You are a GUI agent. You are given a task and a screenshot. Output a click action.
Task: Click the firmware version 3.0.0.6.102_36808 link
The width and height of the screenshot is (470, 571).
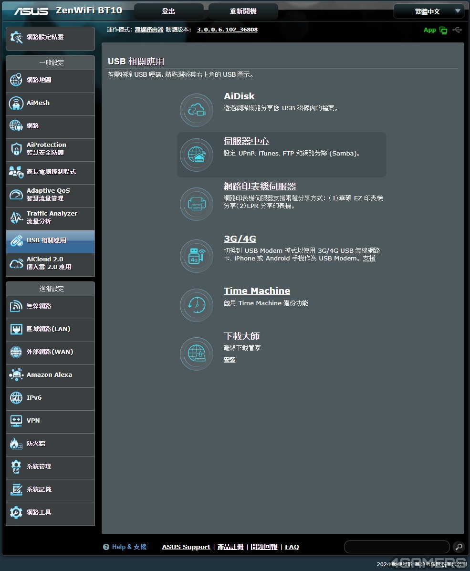pos(227,30)
